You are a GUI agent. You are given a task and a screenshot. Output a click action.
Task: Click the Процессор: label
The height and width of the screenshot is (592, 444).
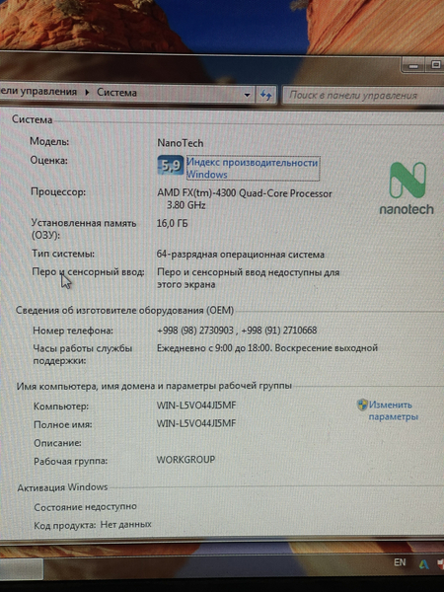coord(58,191)
